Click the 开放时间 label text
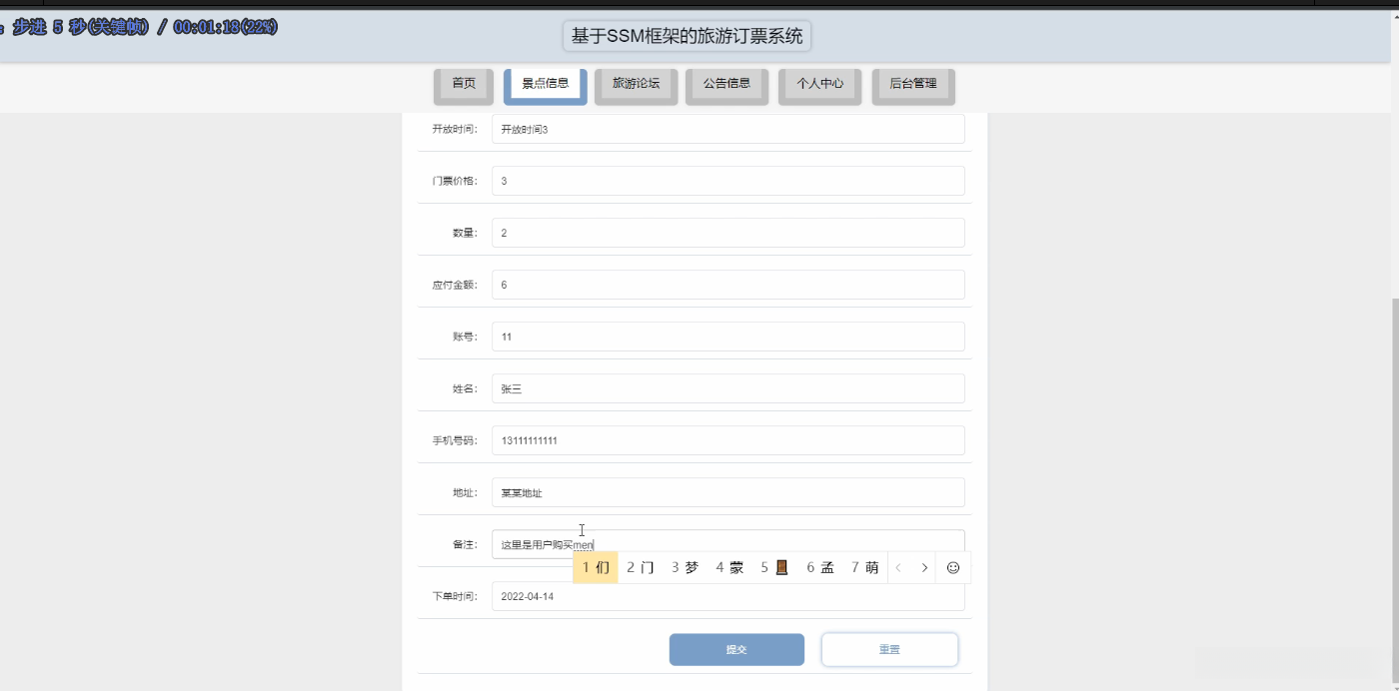 click(x=455, y=129)
